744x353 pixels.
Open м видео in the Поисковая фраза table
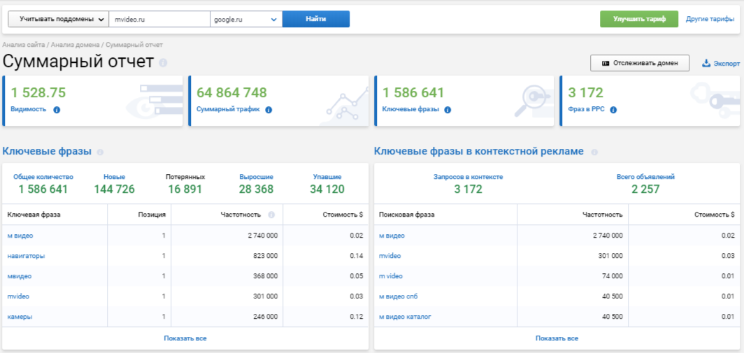392,236
